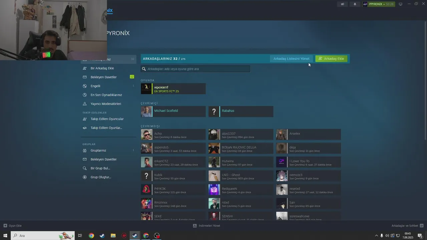Open deja's friend entry
The image size is (427, 240).
309,148
